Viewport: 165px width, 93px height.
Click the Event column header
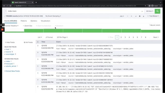tap(59, 42)
